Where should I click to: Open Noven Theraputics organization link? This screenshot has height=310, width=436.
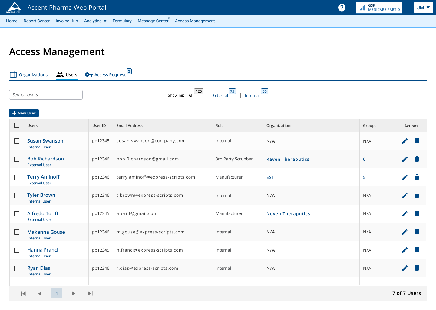[288, 214]
